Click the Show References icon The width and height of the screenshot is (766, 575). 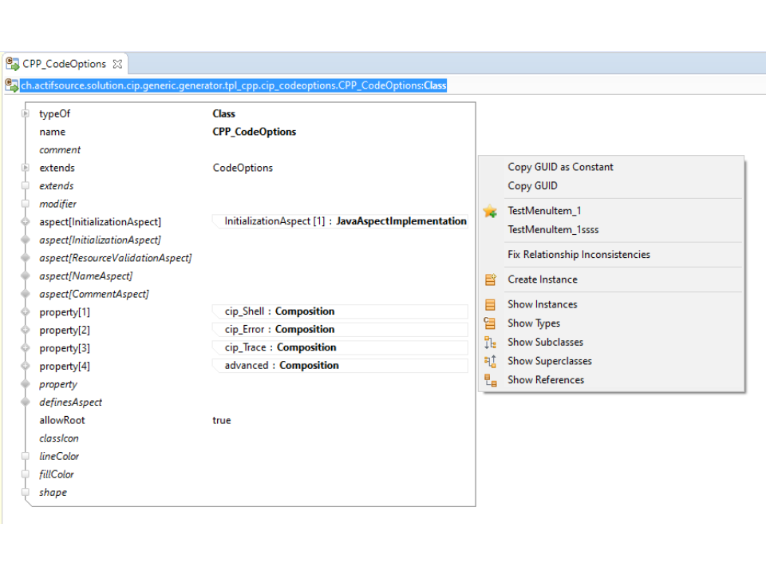click(490, 380)
